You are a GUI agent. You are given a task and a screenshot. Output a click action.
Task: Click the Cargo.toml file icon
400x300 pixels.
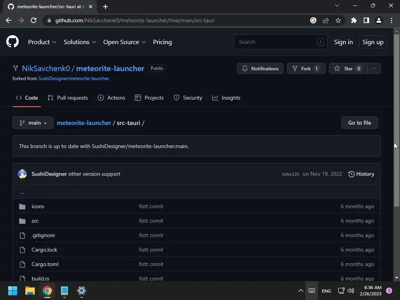[22, 264]
